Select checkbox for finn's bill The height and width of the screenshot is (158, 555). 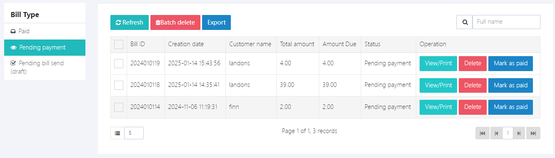tap(119, 107)
